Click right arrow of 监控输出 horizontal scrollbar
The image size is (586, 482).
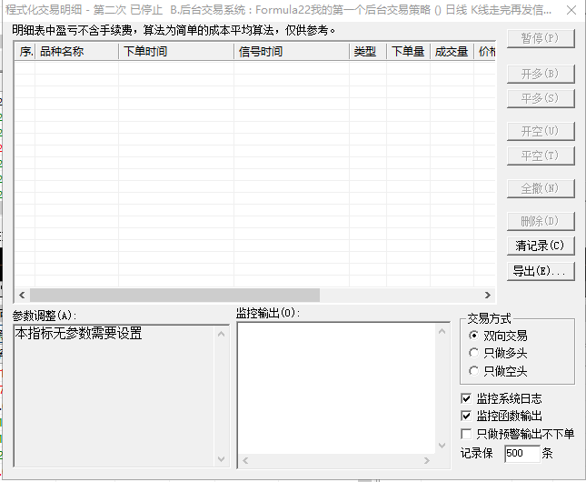(427, 461)
